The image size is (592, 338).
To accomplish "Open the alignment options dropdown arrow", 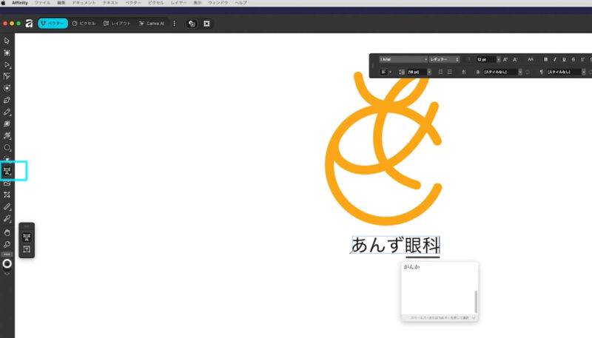I will click(391, 72).
